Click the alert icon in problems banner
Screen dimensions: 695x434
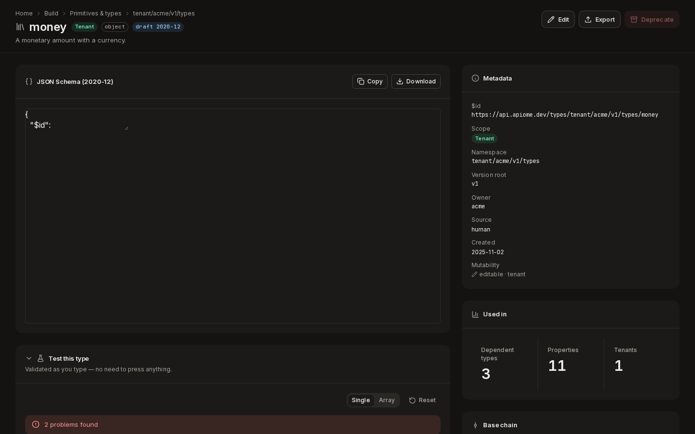coord(36,424)
